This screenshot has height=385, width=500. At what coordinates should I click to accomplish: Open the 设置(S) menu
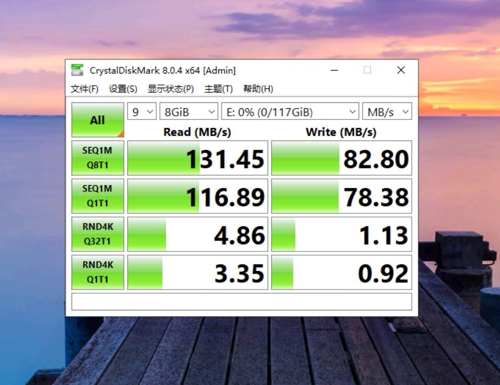pos(123,89)
